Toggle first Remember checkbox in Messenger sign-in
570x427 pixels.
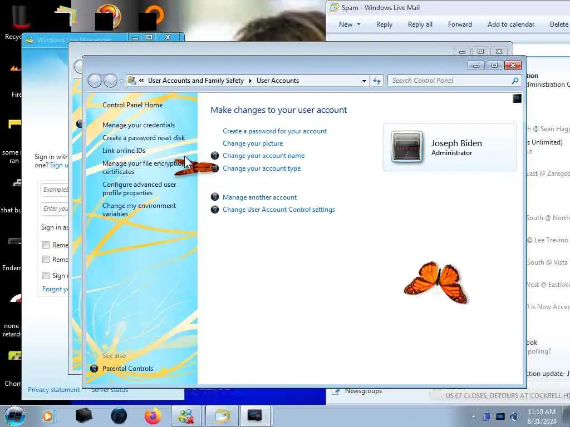(x=46, y=245)
